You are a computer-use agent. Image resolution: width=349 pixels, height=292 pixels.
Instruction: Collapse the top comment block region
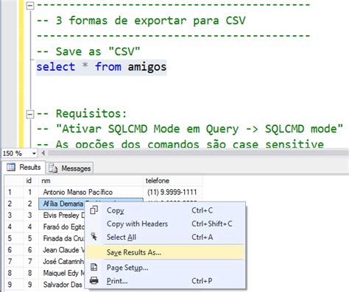(x=30, y=6)
